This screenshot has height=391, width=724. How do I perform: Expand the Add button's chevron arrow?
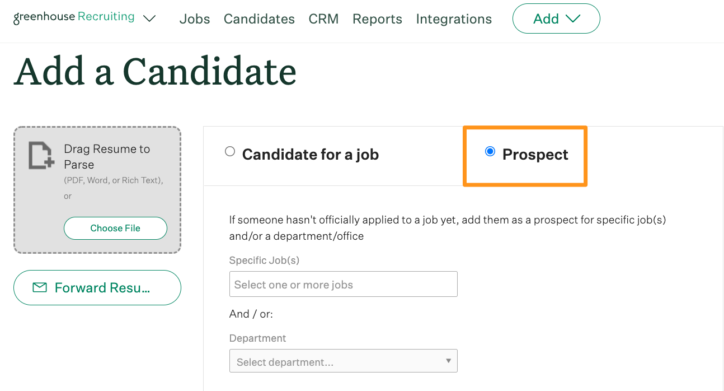point(573,18)
